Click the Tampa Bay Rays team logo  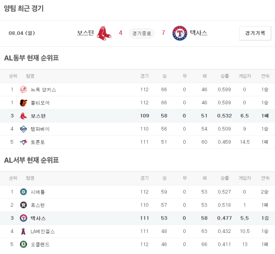tap(23, 130)
